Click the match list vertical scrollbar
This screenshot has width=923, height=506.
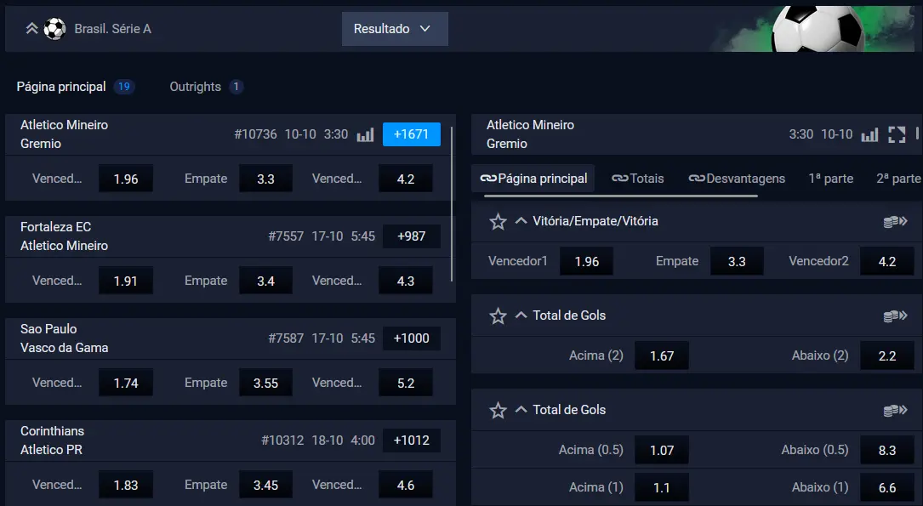coord(452,204)
